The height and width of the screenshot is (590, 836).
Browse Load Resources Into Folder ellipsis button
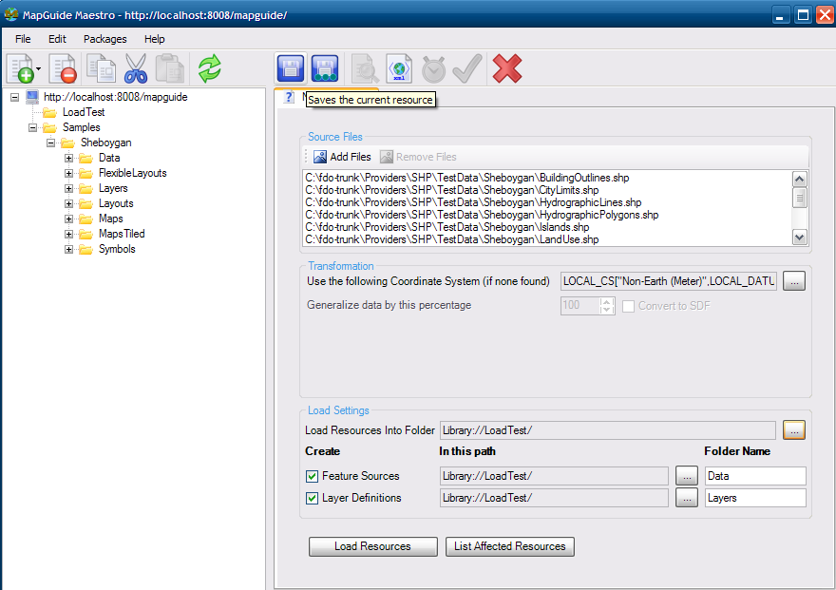point(794,430)
